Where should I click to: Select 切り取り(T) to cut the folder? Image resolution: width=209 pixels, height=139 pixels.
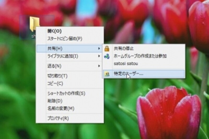(x=70, y=76)
